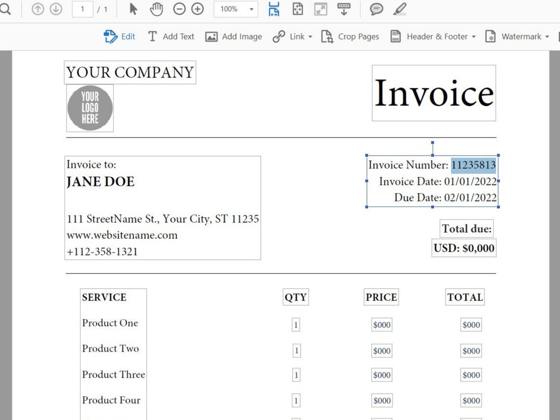Select the Crop Pages tool
This screenshot has height=420, width=560.
[350, 36]
